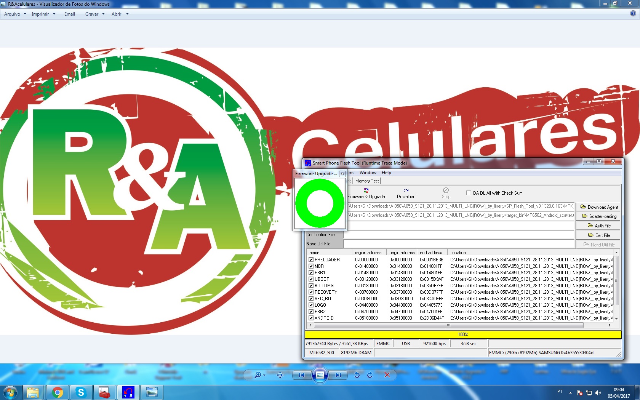Open Windows Explorer from taskbar
This screenshot has width=640, height=400.
pyautogui.click(x=33, y=392)
